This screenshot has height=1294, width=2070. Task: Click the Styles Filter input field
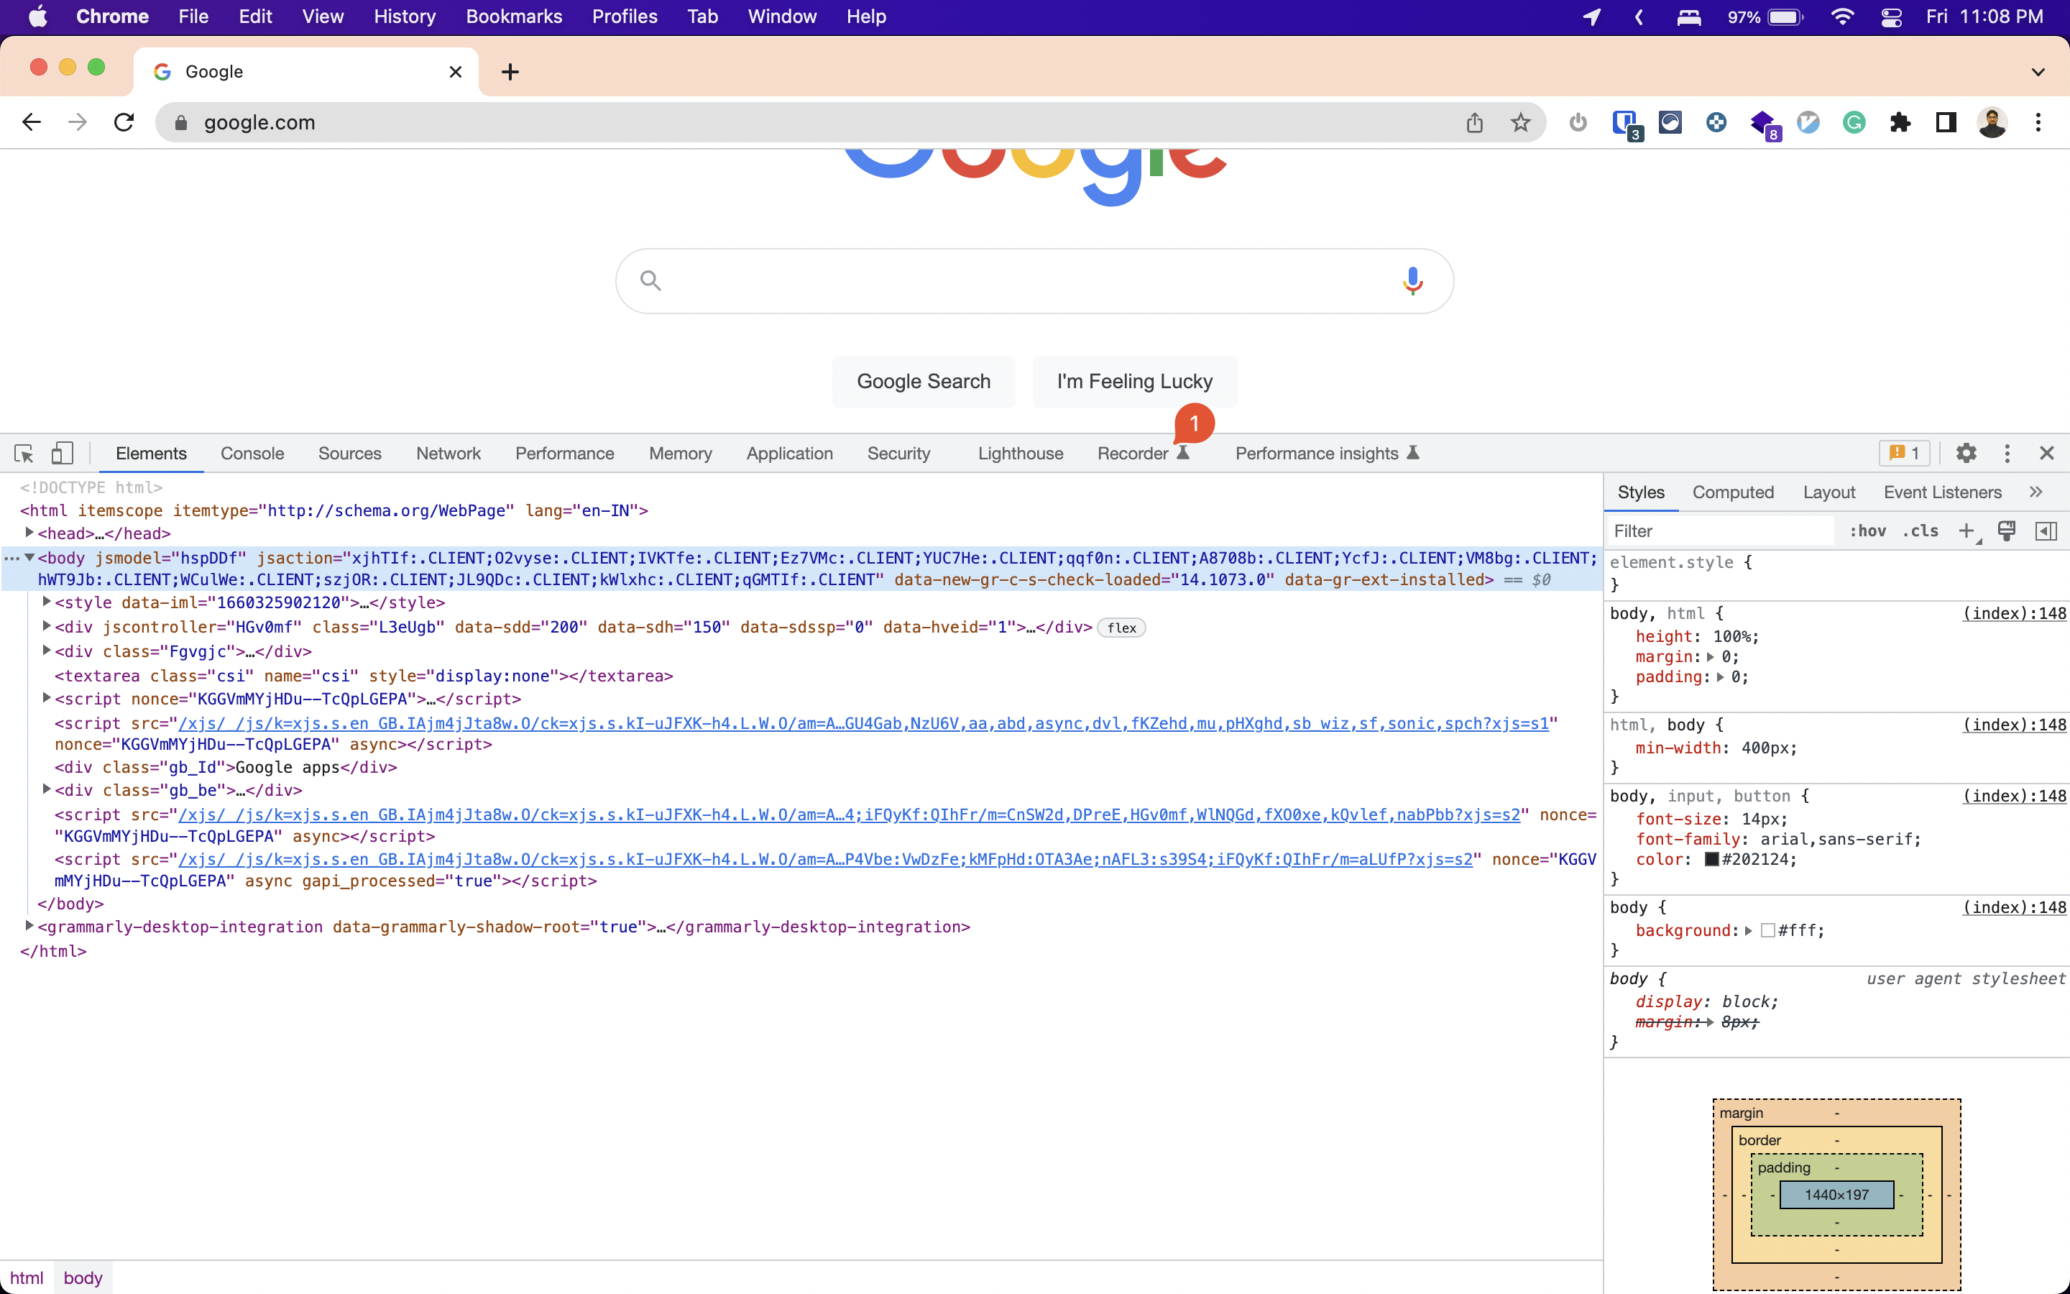[x=1719, y=531]
